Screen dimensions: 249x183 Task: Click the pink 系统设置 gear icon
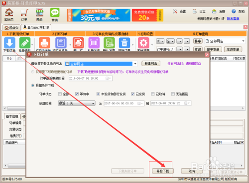(143, 43)
